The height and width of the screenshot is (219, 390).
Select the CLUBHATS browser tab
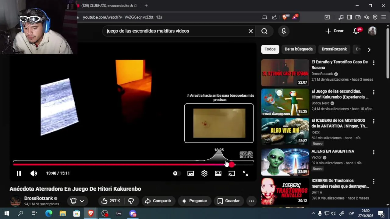(x=108, y=6)
